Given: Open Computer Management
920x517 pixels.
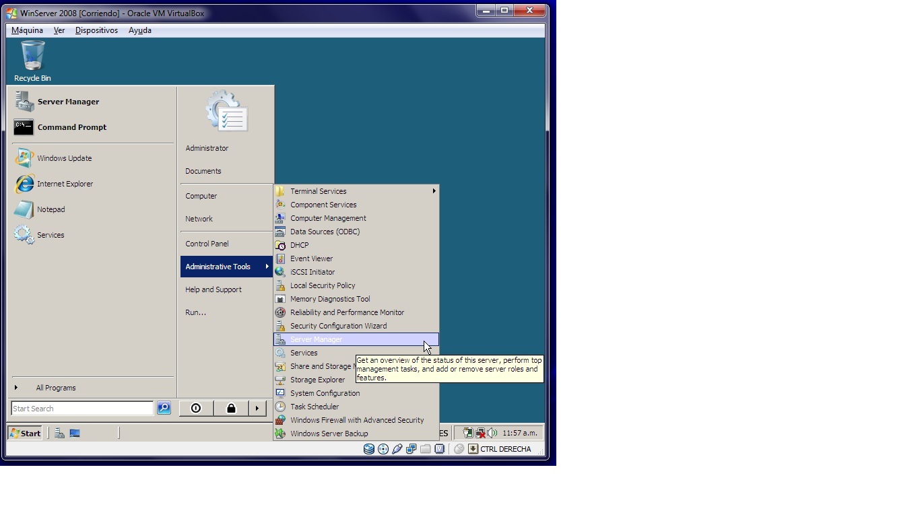Looking at the screenshot, I should click(356, 218).
